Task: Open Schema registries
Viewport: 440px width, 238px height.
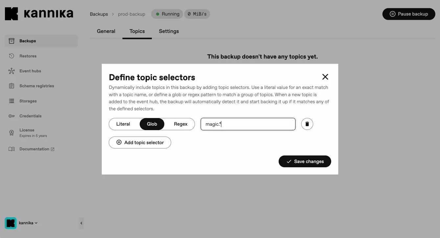Action: pyautogui.click(x=36, y=86)
